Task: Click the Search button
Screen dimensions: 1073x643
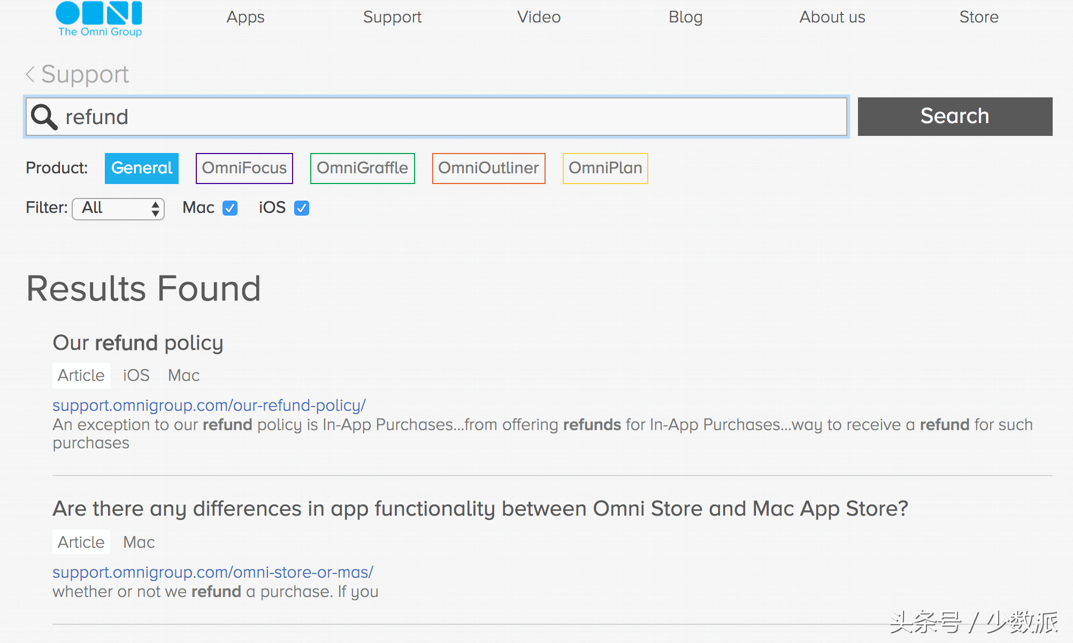Action: [955, 116]
